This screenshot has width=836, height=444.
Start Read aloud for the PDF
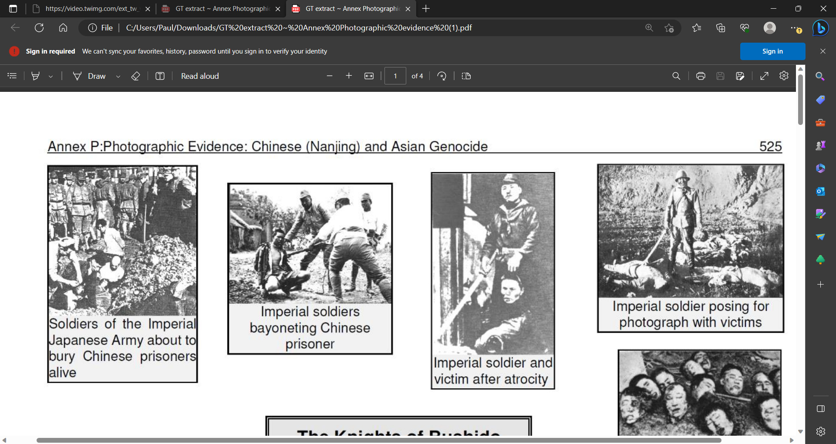(x=200, y=76)
